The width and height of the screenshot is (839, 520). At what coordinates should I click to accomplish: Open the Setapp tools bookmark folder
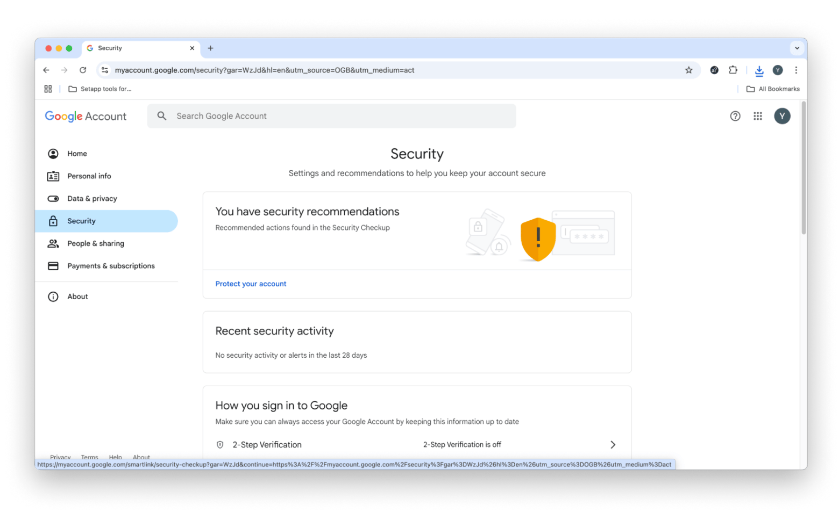(100, 89)
